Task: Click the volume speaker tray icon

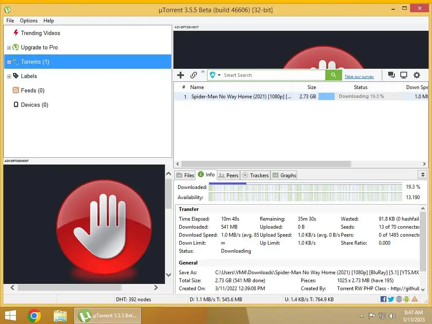Action: click(392, 316)
